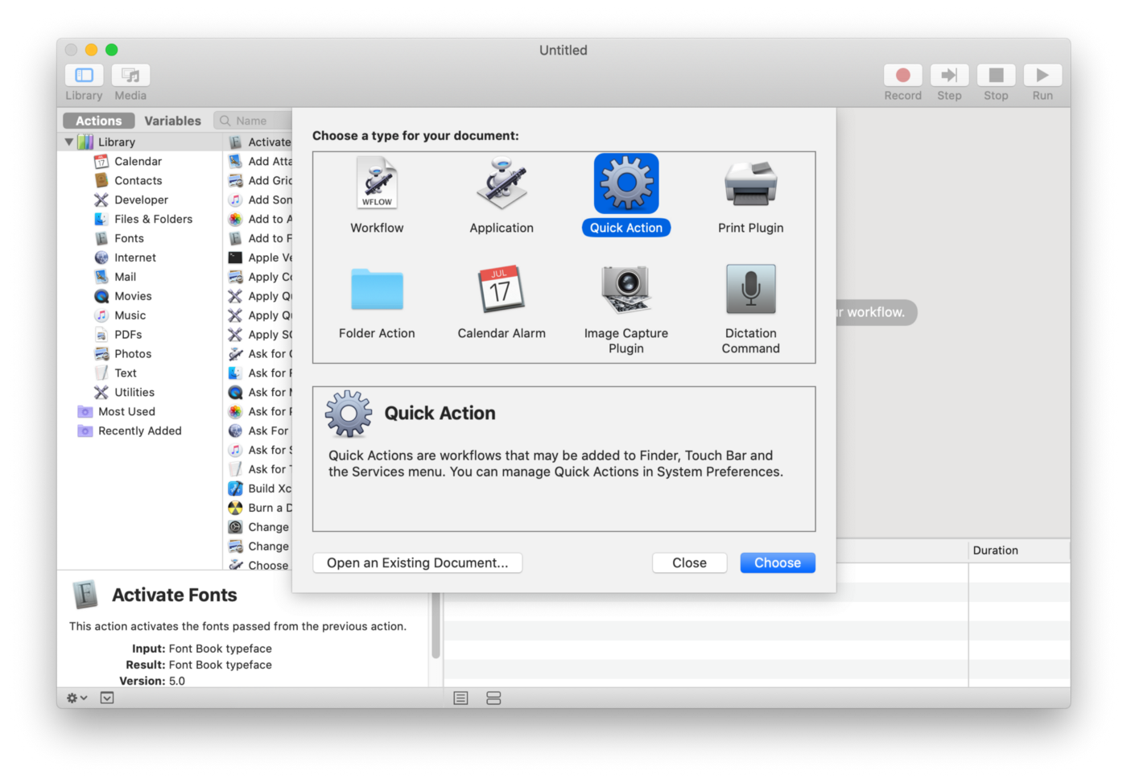
Task: Select the Mail category
Action: pos(125,277)
